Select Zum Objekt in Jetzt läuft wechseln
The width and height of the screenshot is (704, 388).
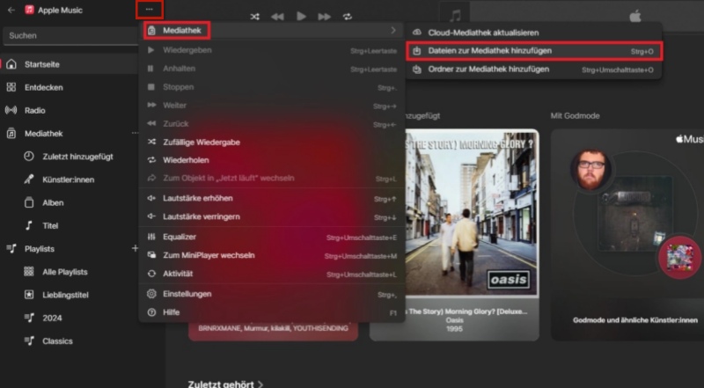click(x=272, y=179)
